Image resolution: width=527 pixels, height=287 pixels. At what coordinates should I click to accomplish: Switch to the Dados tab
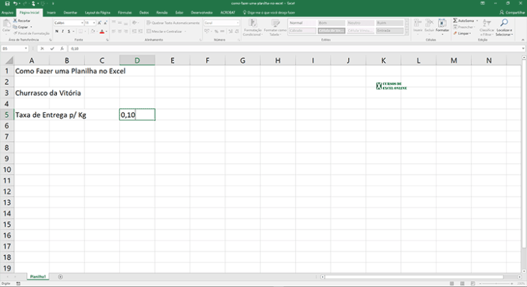(x=144, y=12)
